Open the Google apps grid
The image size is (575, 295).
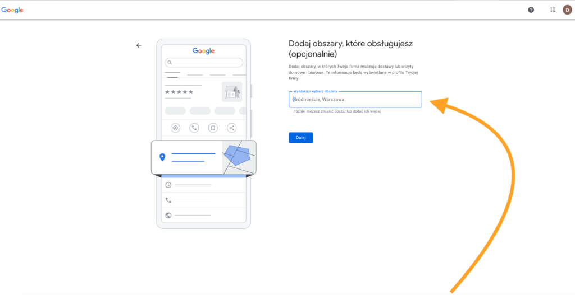553,10
